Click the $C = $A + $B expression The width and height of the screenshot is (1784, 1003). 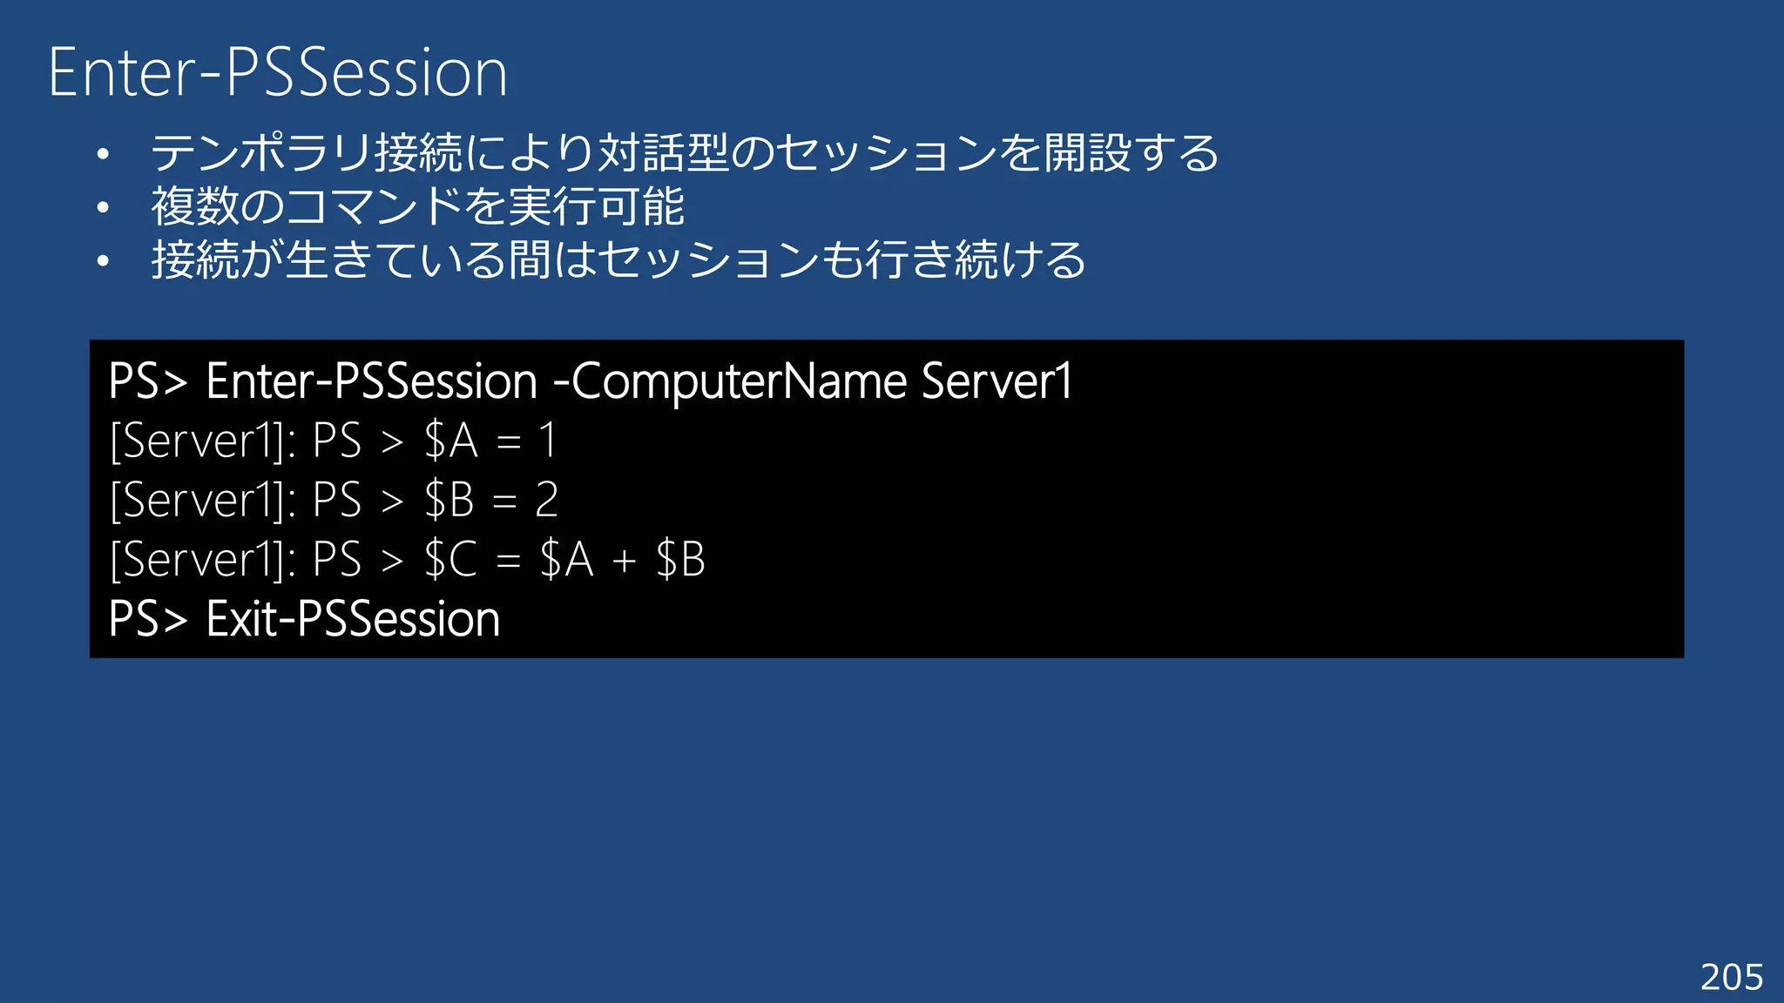click(564, 559)
